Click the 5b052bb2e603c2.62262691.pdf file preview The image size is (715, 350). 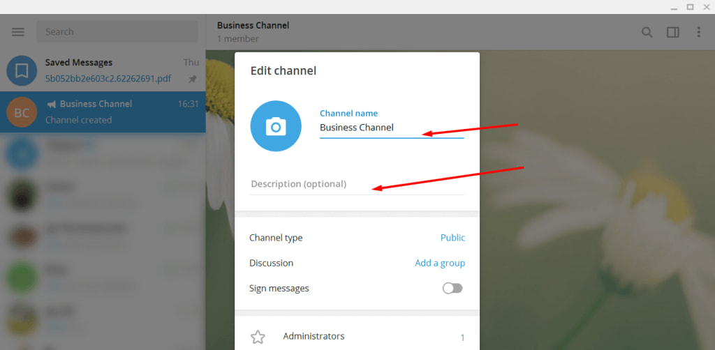tap(108, 79)
